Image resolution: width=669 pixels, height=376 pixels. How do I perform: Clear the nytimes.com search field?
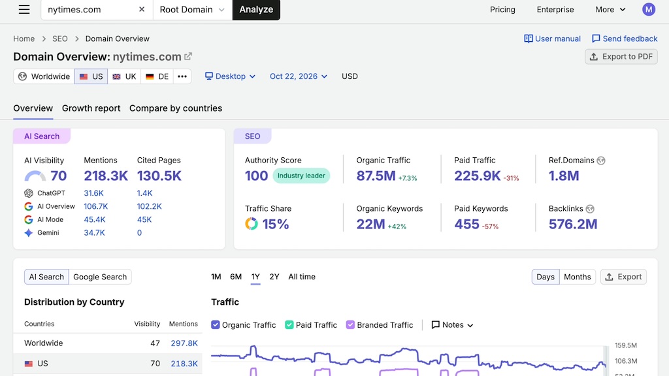[x=142, y=9]
